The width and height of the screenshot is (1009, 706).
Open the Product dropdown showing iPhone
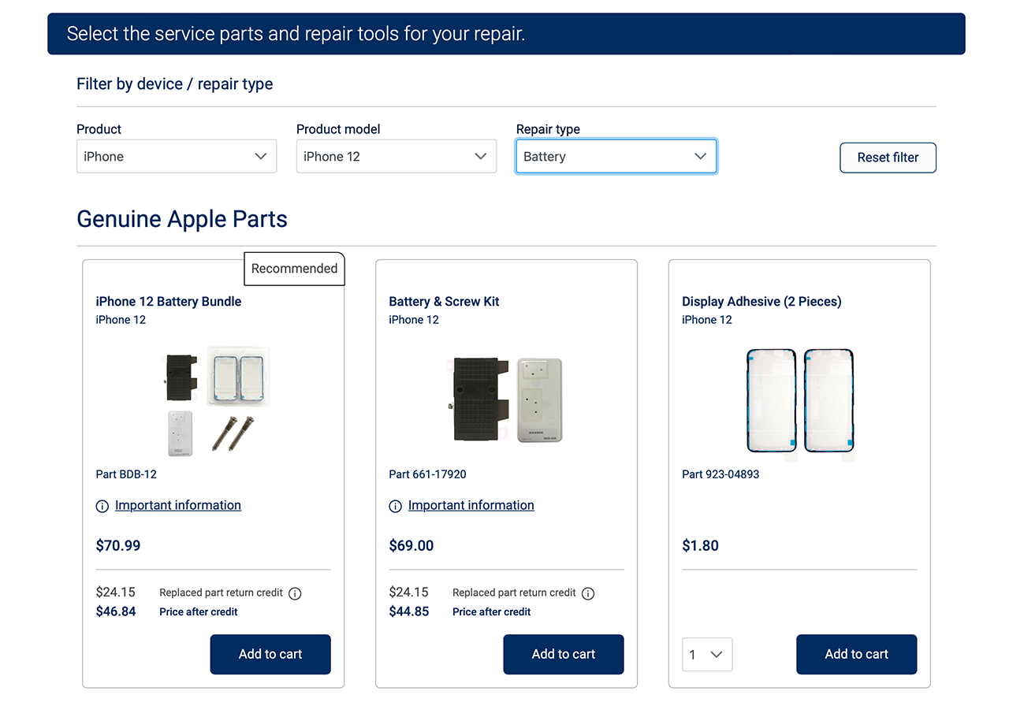pyautogui.click(x=177, y=156)
